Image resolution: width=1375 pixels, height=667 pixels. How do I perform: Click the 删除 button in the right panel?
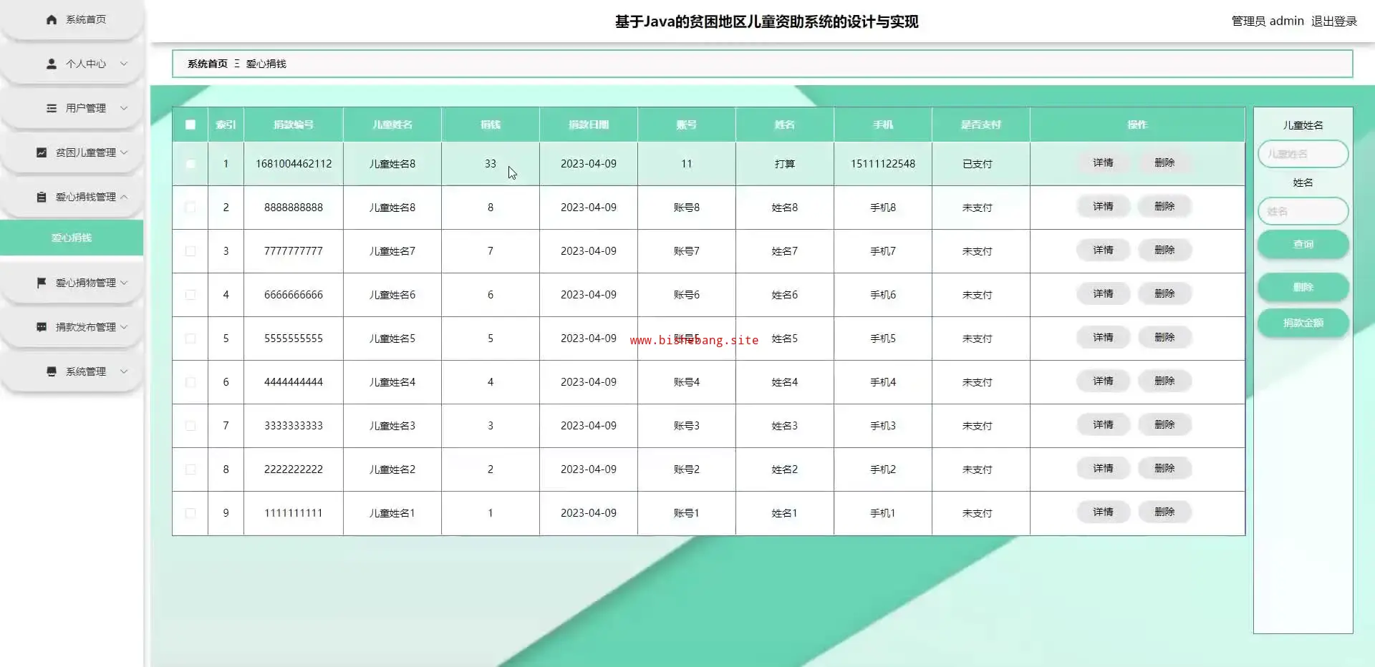(1303, 287)
